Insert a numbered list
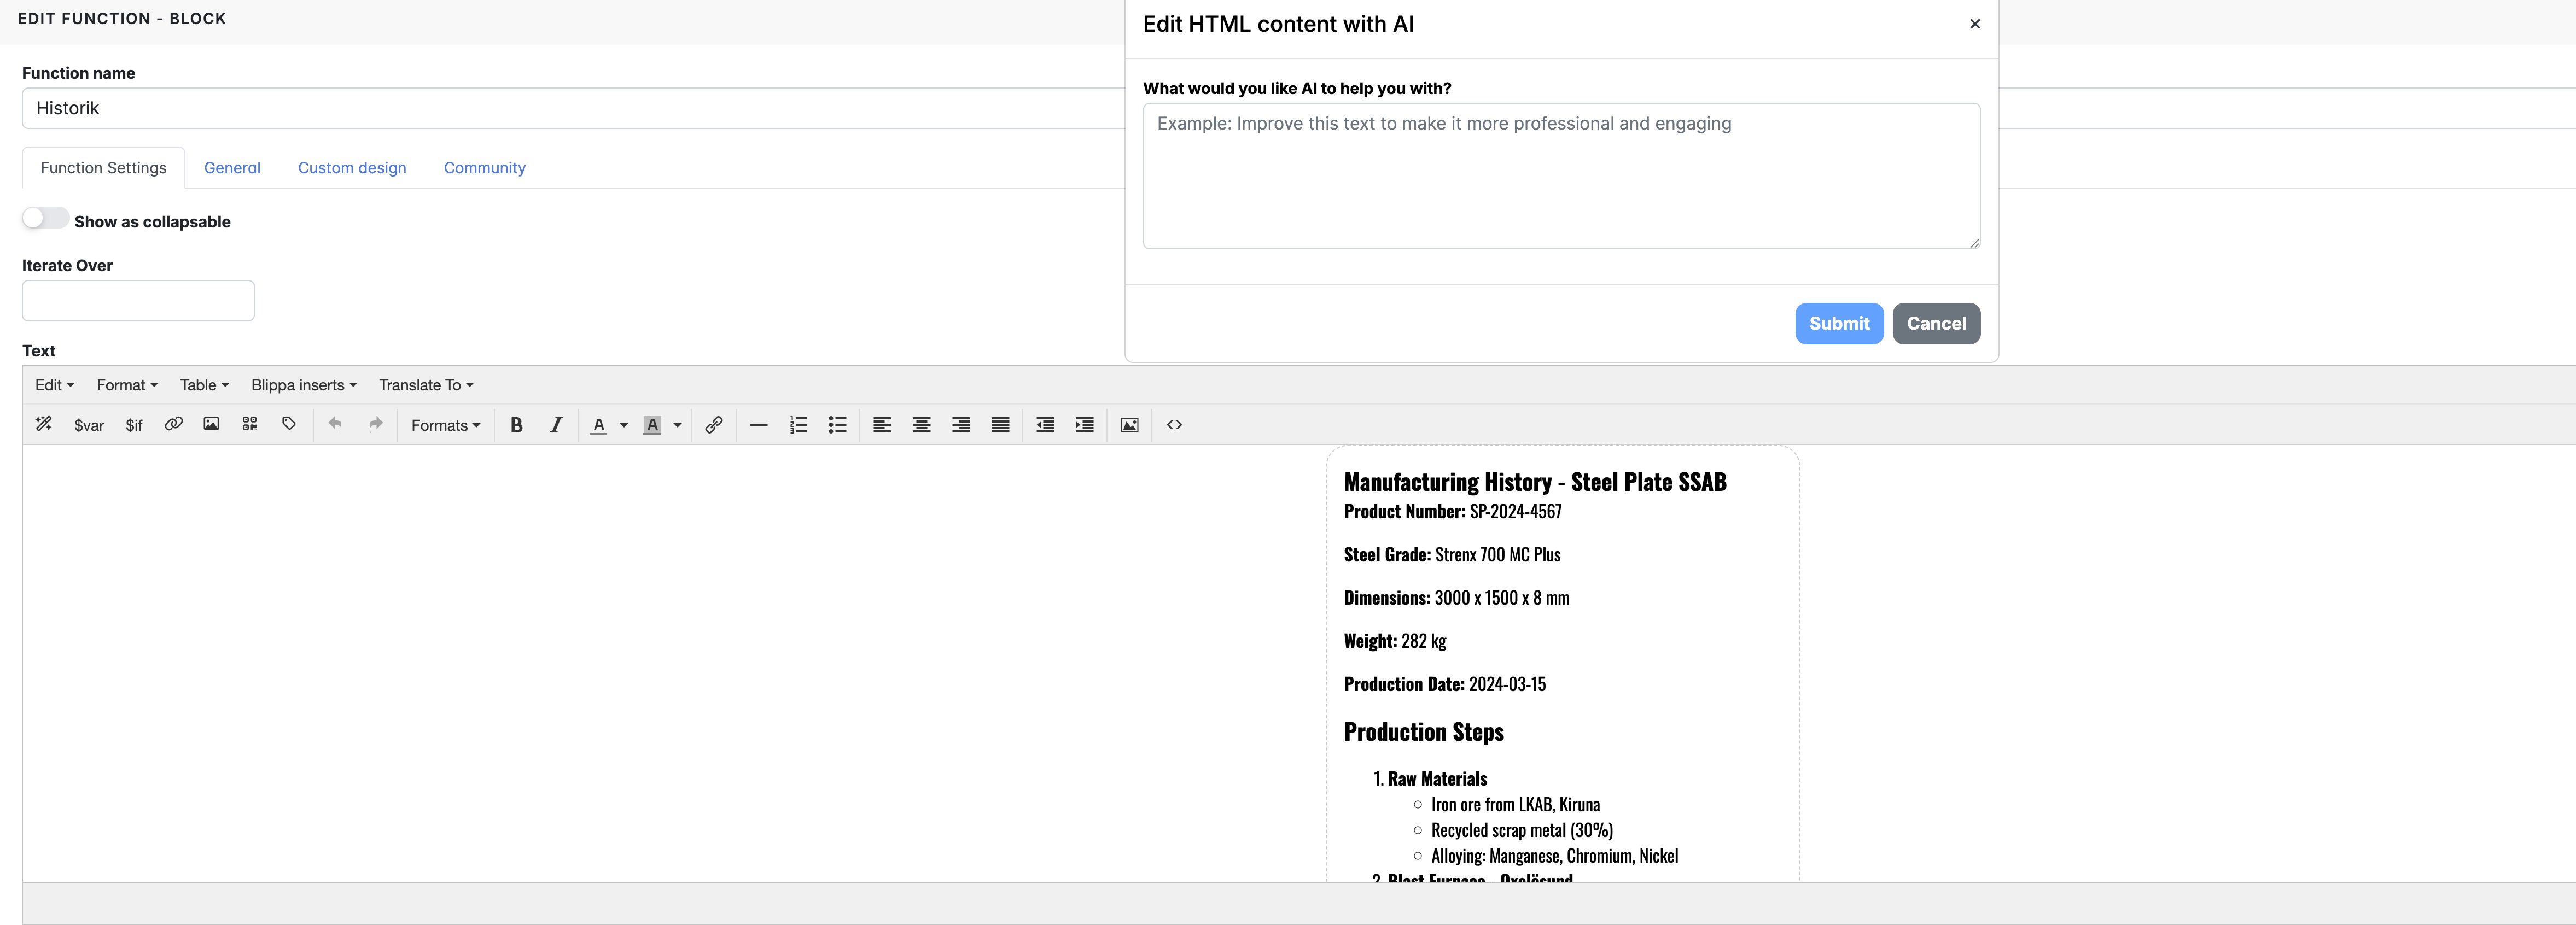The height and width of the screenshot is (925, 2576). 798,425
